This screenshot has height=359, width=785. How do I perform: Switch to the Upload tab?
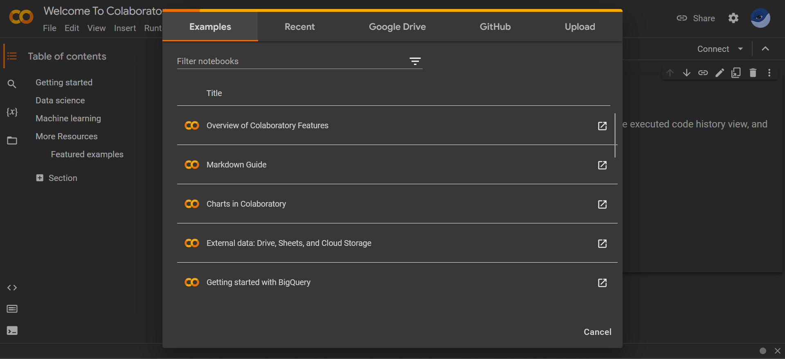click(x=580, y=27)
